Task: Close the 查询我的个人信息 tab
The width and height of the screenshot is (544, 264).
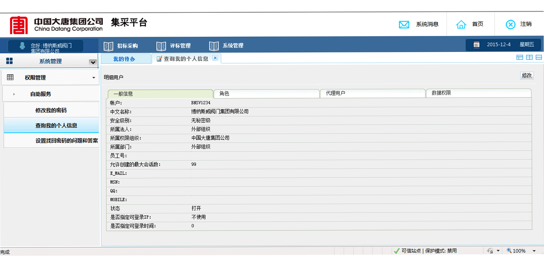Action: 215,58
